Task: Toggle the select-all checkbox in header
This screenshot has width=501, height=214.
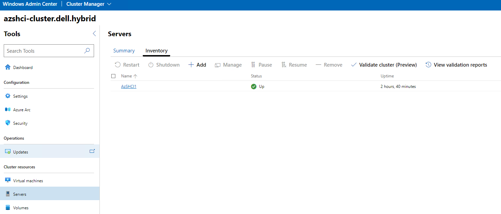Action: [113, 76]
